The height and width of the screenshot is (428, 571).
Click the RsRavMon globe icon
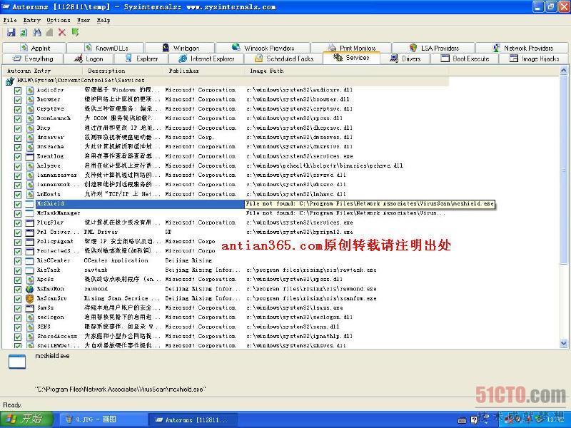point(30,290)
